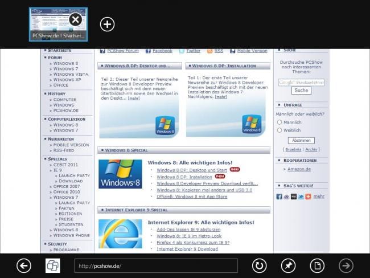Open Windows Vista under Forum
This screenshot has height=278, width=370.
(71, 74)
